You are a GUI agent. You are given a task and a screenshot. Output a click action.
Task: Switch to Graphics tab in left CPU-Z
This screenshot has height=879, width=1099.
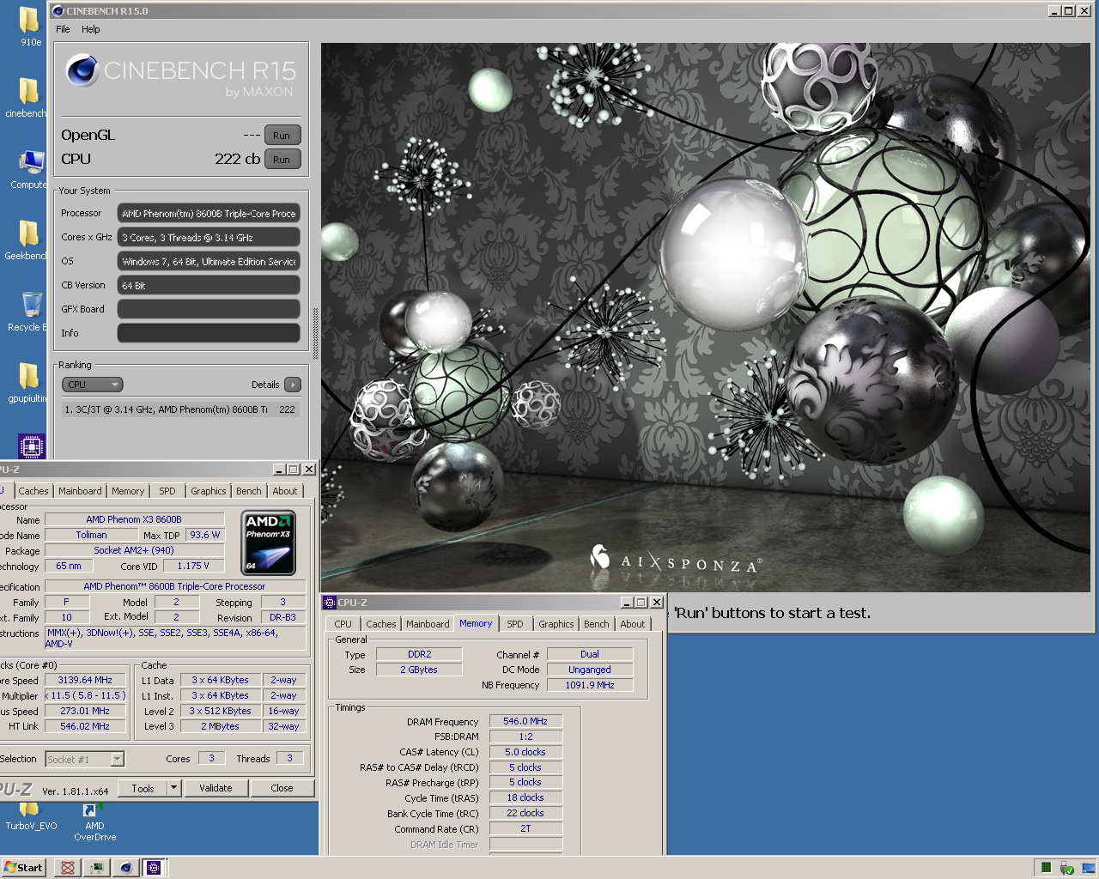pos(209,491)
